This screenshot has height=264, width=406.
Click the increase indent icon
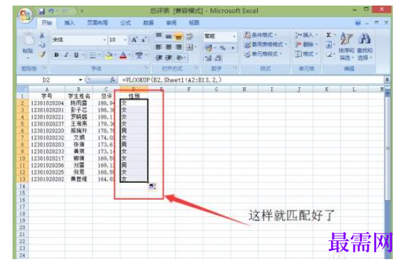point(168,58)
